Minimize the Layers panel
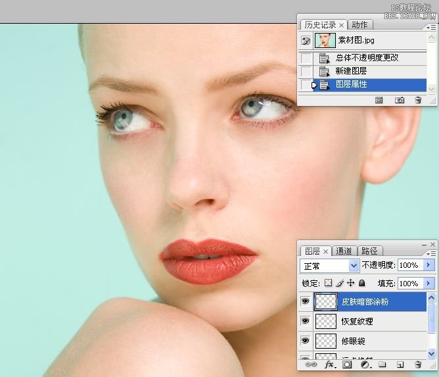Viewport: 439px width, 377px height. 424,245
